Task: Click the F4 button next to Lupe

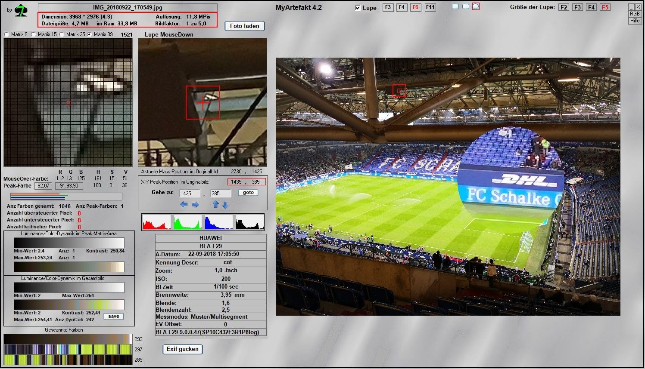Action: coord(402,7)
